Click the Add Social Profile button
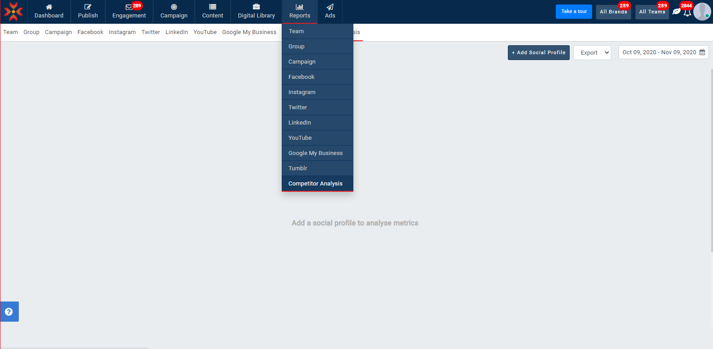 (x=538, y=52)
